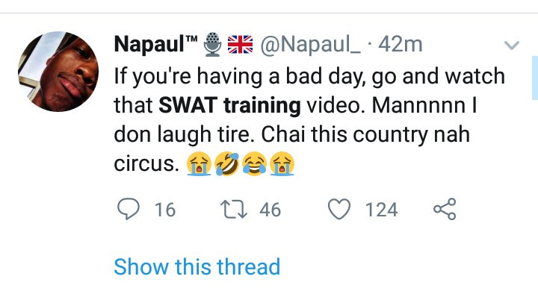The height and width of the screenshot is (291, 538).
Task: Like the tweet with the heart icon
Action: tap(339, 209)
